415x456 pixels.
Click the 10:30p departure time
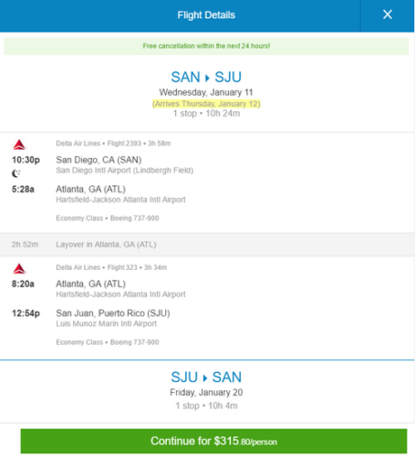click(x=26, y=160)
